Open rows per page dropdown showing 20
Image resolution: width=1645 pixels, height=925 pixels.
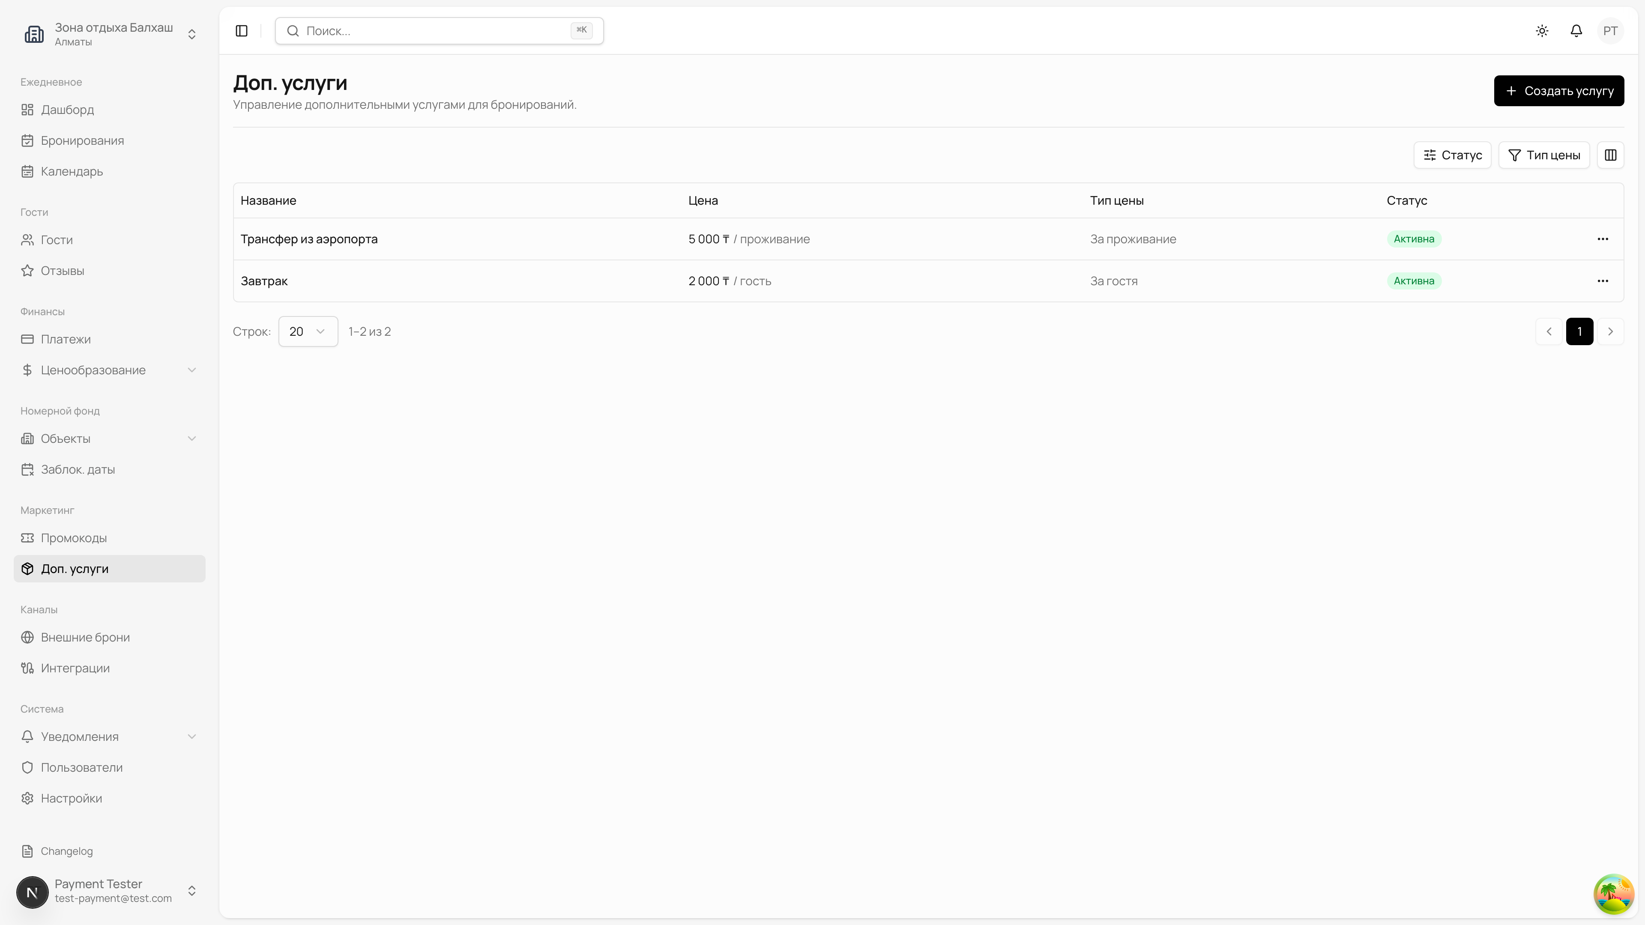(308, 331)
